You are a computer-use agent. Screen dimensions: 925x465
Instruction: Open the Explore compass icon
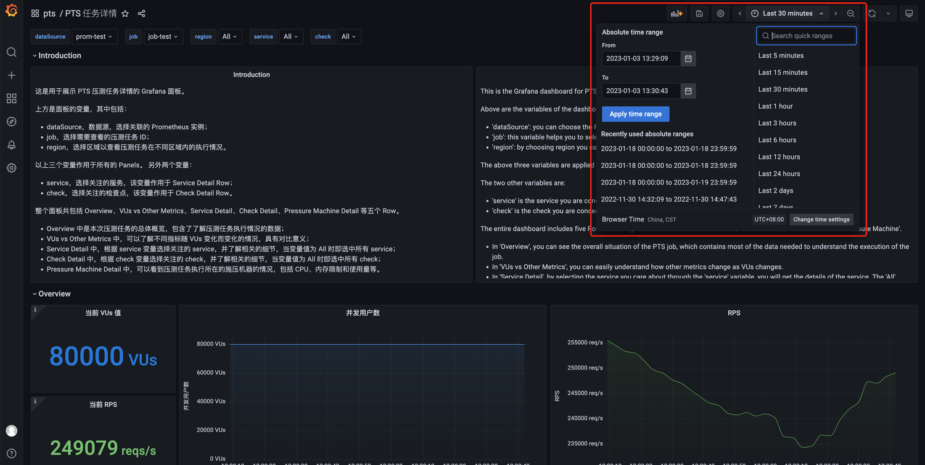point(11,121)
